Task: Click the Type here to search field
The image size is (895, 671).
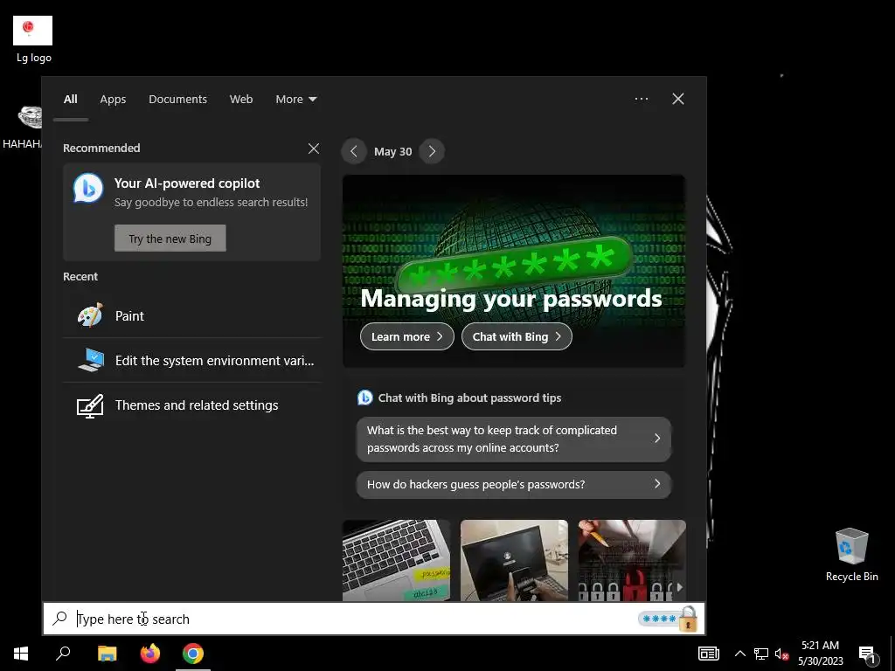Action: click(x=374, y=619)
